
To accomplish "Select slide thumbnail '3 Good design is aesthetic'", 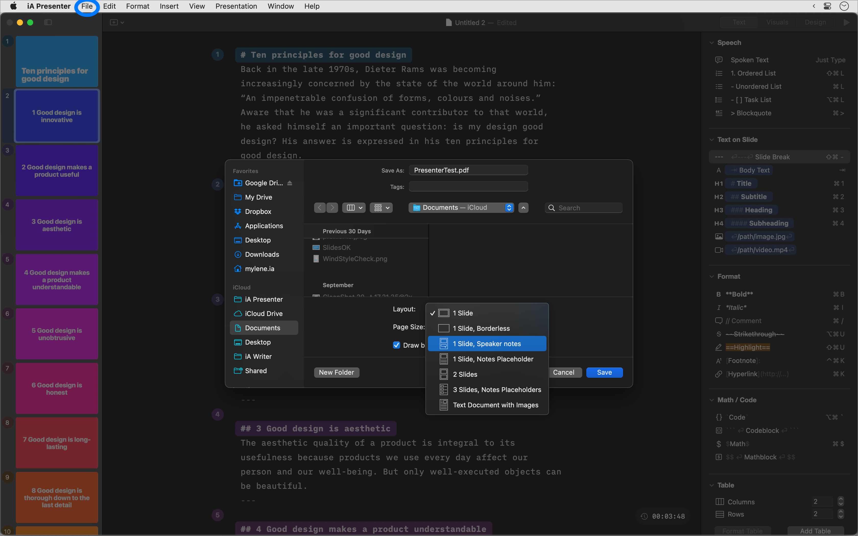I will tap(57, 225).
